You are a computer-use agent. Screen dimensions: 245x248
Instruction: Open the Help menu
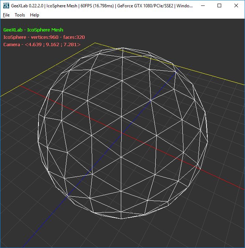[34, 15]
